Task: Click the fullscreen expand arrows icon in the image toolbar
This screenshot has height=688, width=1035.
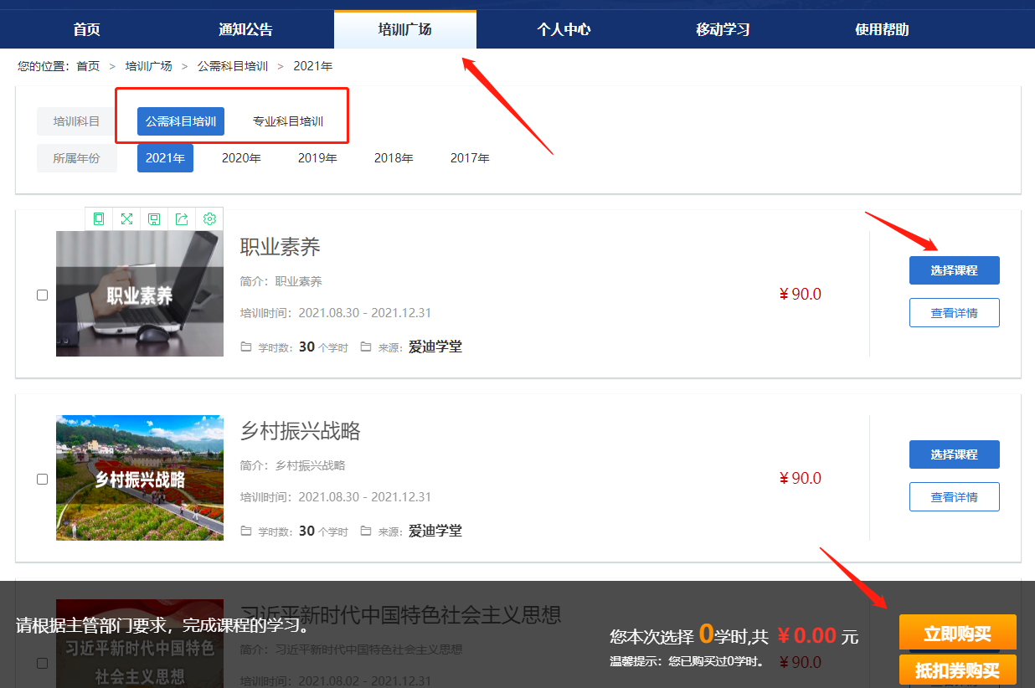Action: coord(126,218)
